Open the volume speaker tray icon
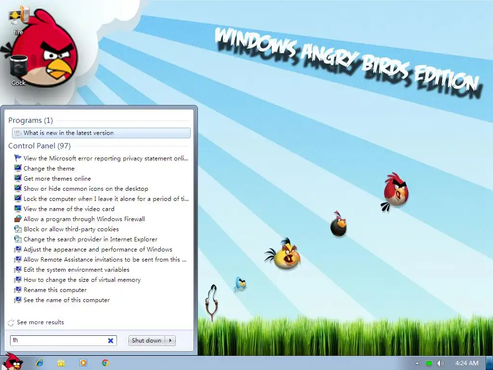This screenshot has width=493, height=370. pyautogui.click(x=441, y=363)
